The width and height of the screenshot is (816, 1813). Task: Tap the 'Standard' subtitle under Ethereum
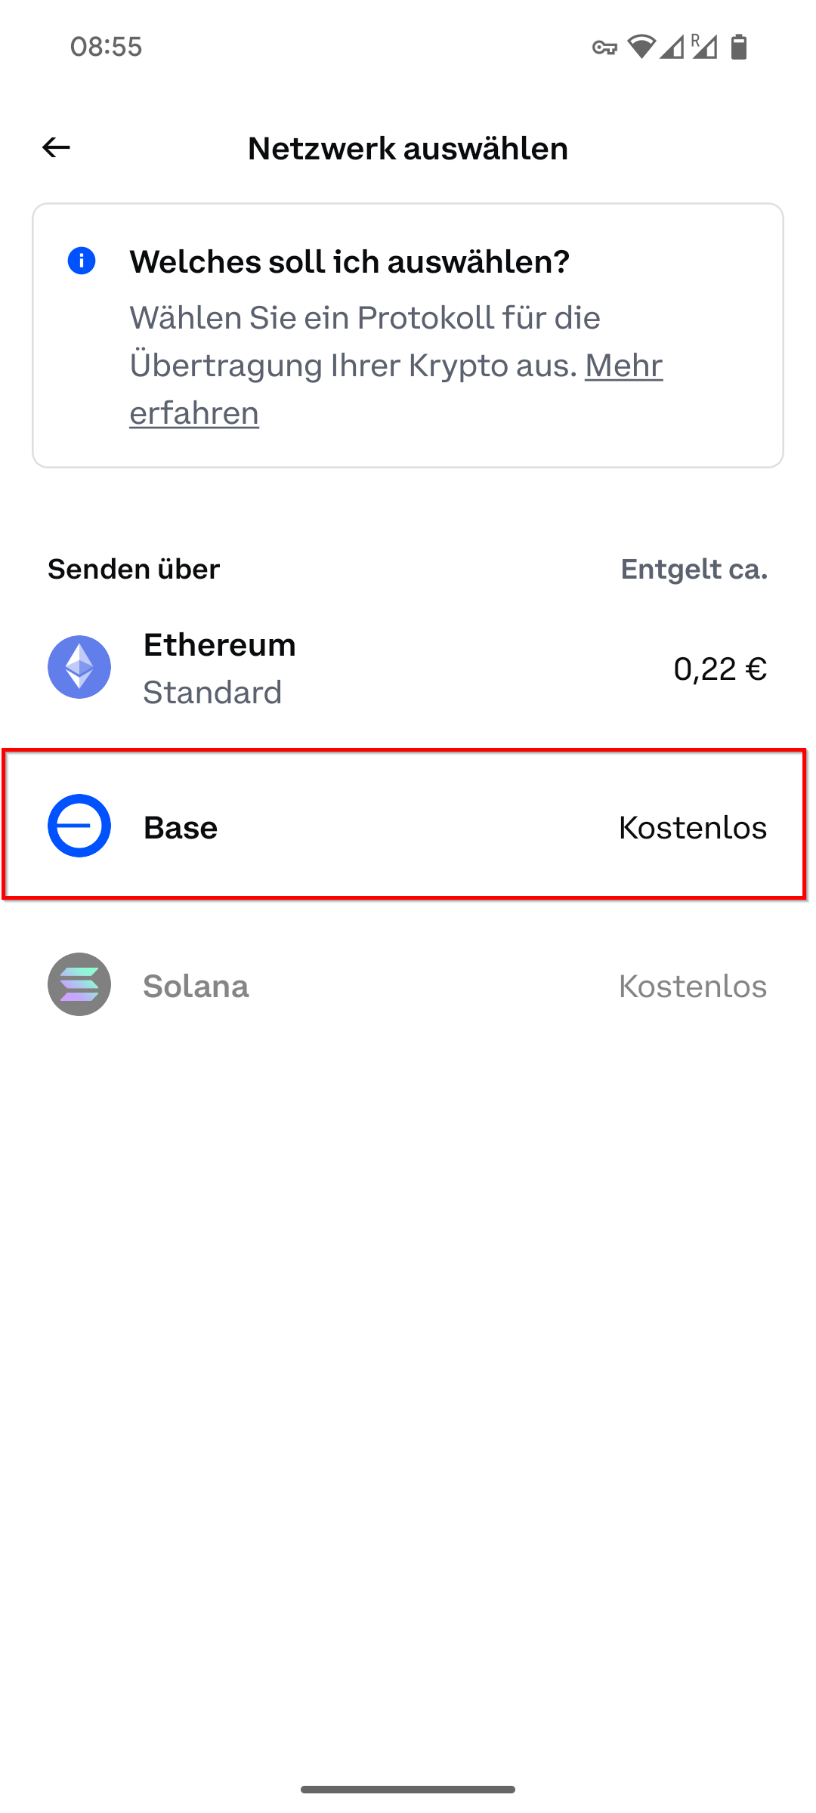[212, 693]
